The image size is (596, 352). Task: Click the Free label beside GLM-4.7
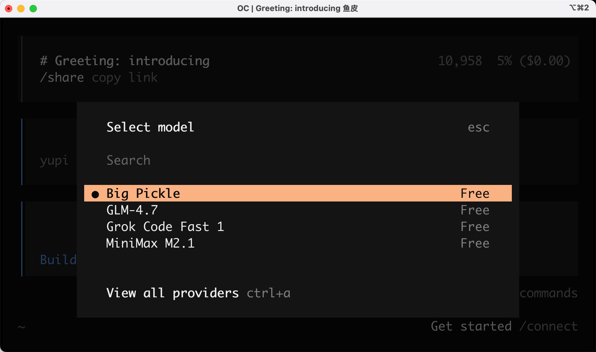point(475,210)
